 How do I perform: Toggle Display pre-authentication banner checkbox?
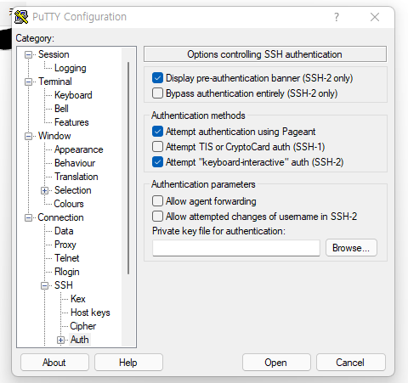pos(157,78)
